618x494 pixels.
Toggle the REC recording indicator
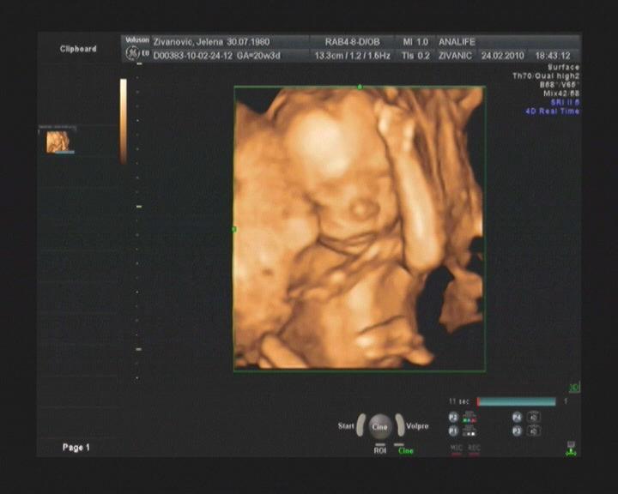(x=474, y=448)
